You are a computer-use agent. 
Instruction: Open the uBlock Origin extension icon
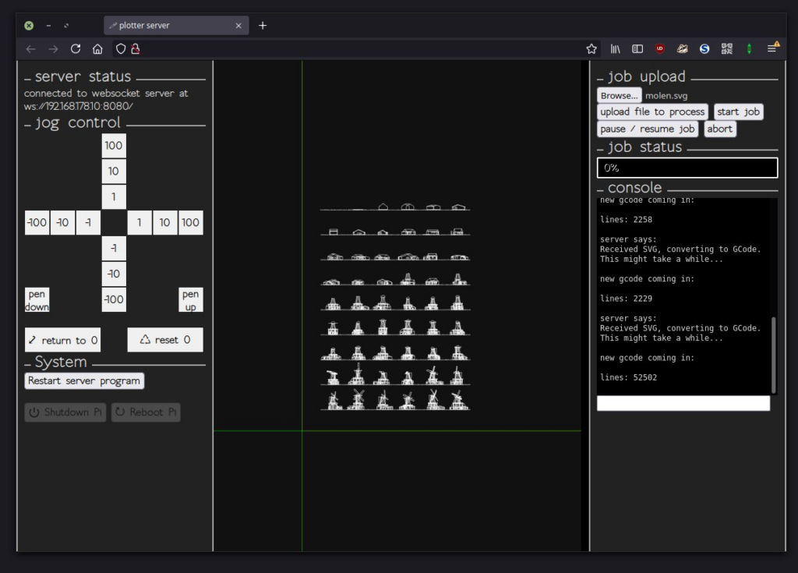coord(659,49)
